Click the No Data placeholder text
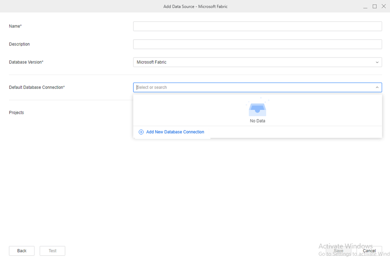 pos(257,121)
